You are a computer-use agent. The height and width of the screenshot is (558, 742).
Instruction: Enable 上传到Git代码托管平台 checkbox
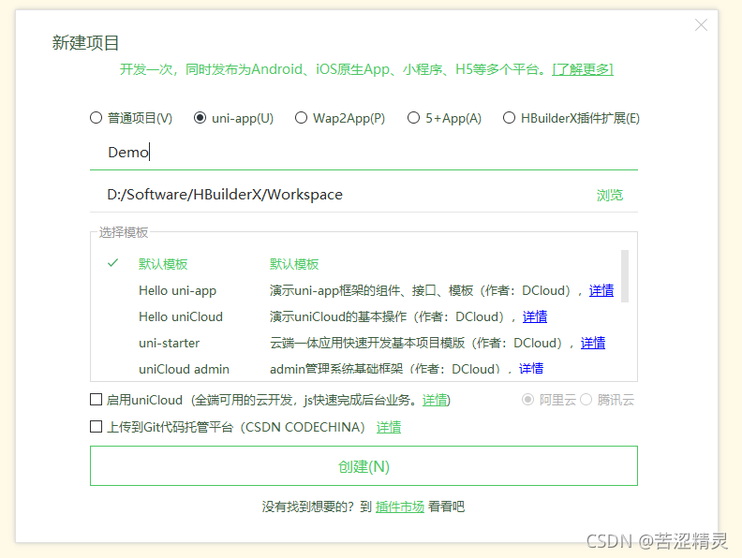96,427
